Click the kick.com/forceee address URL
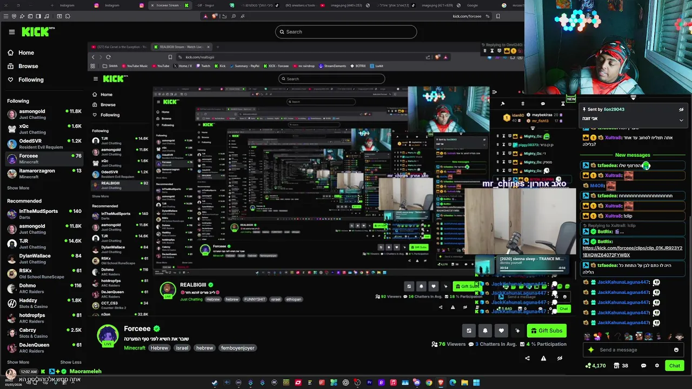The image size is (692, 389). pos(467,16)
